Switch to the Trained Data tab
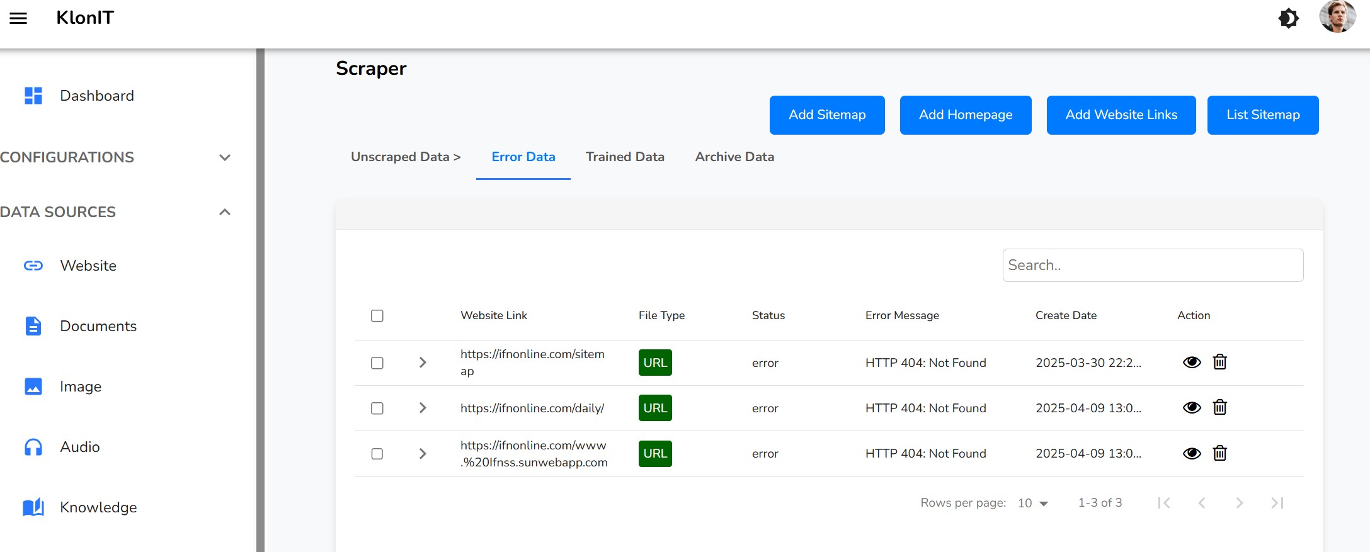 [x=624, y=157]
